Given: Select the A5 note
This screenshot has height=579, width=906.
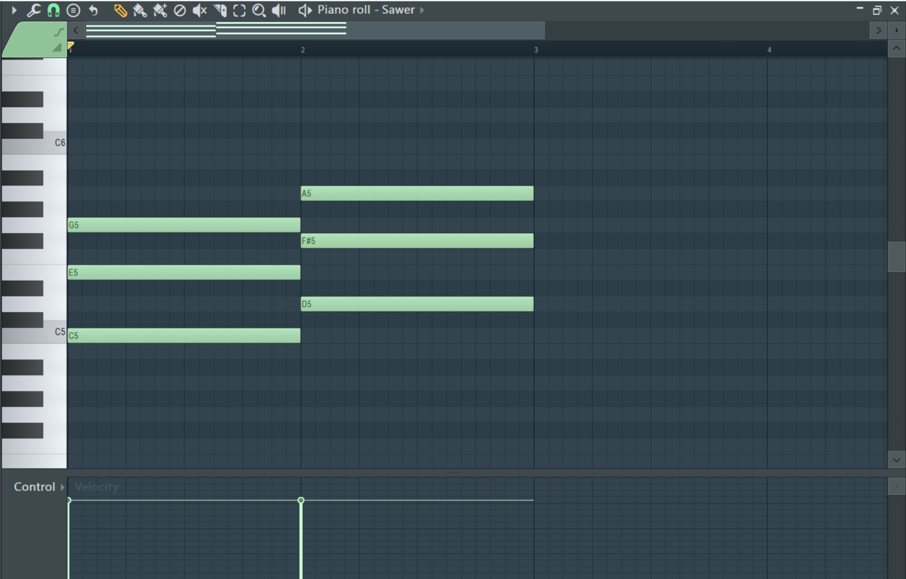Looking at the screenshot, I should (x=417, y=193).
